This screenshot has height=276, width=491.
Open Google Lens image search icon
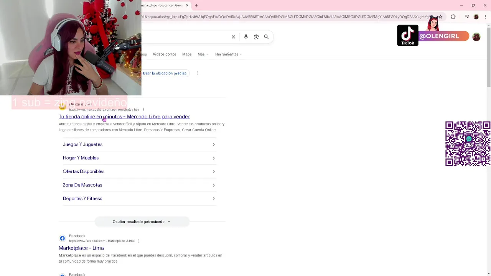coord(256,37)
